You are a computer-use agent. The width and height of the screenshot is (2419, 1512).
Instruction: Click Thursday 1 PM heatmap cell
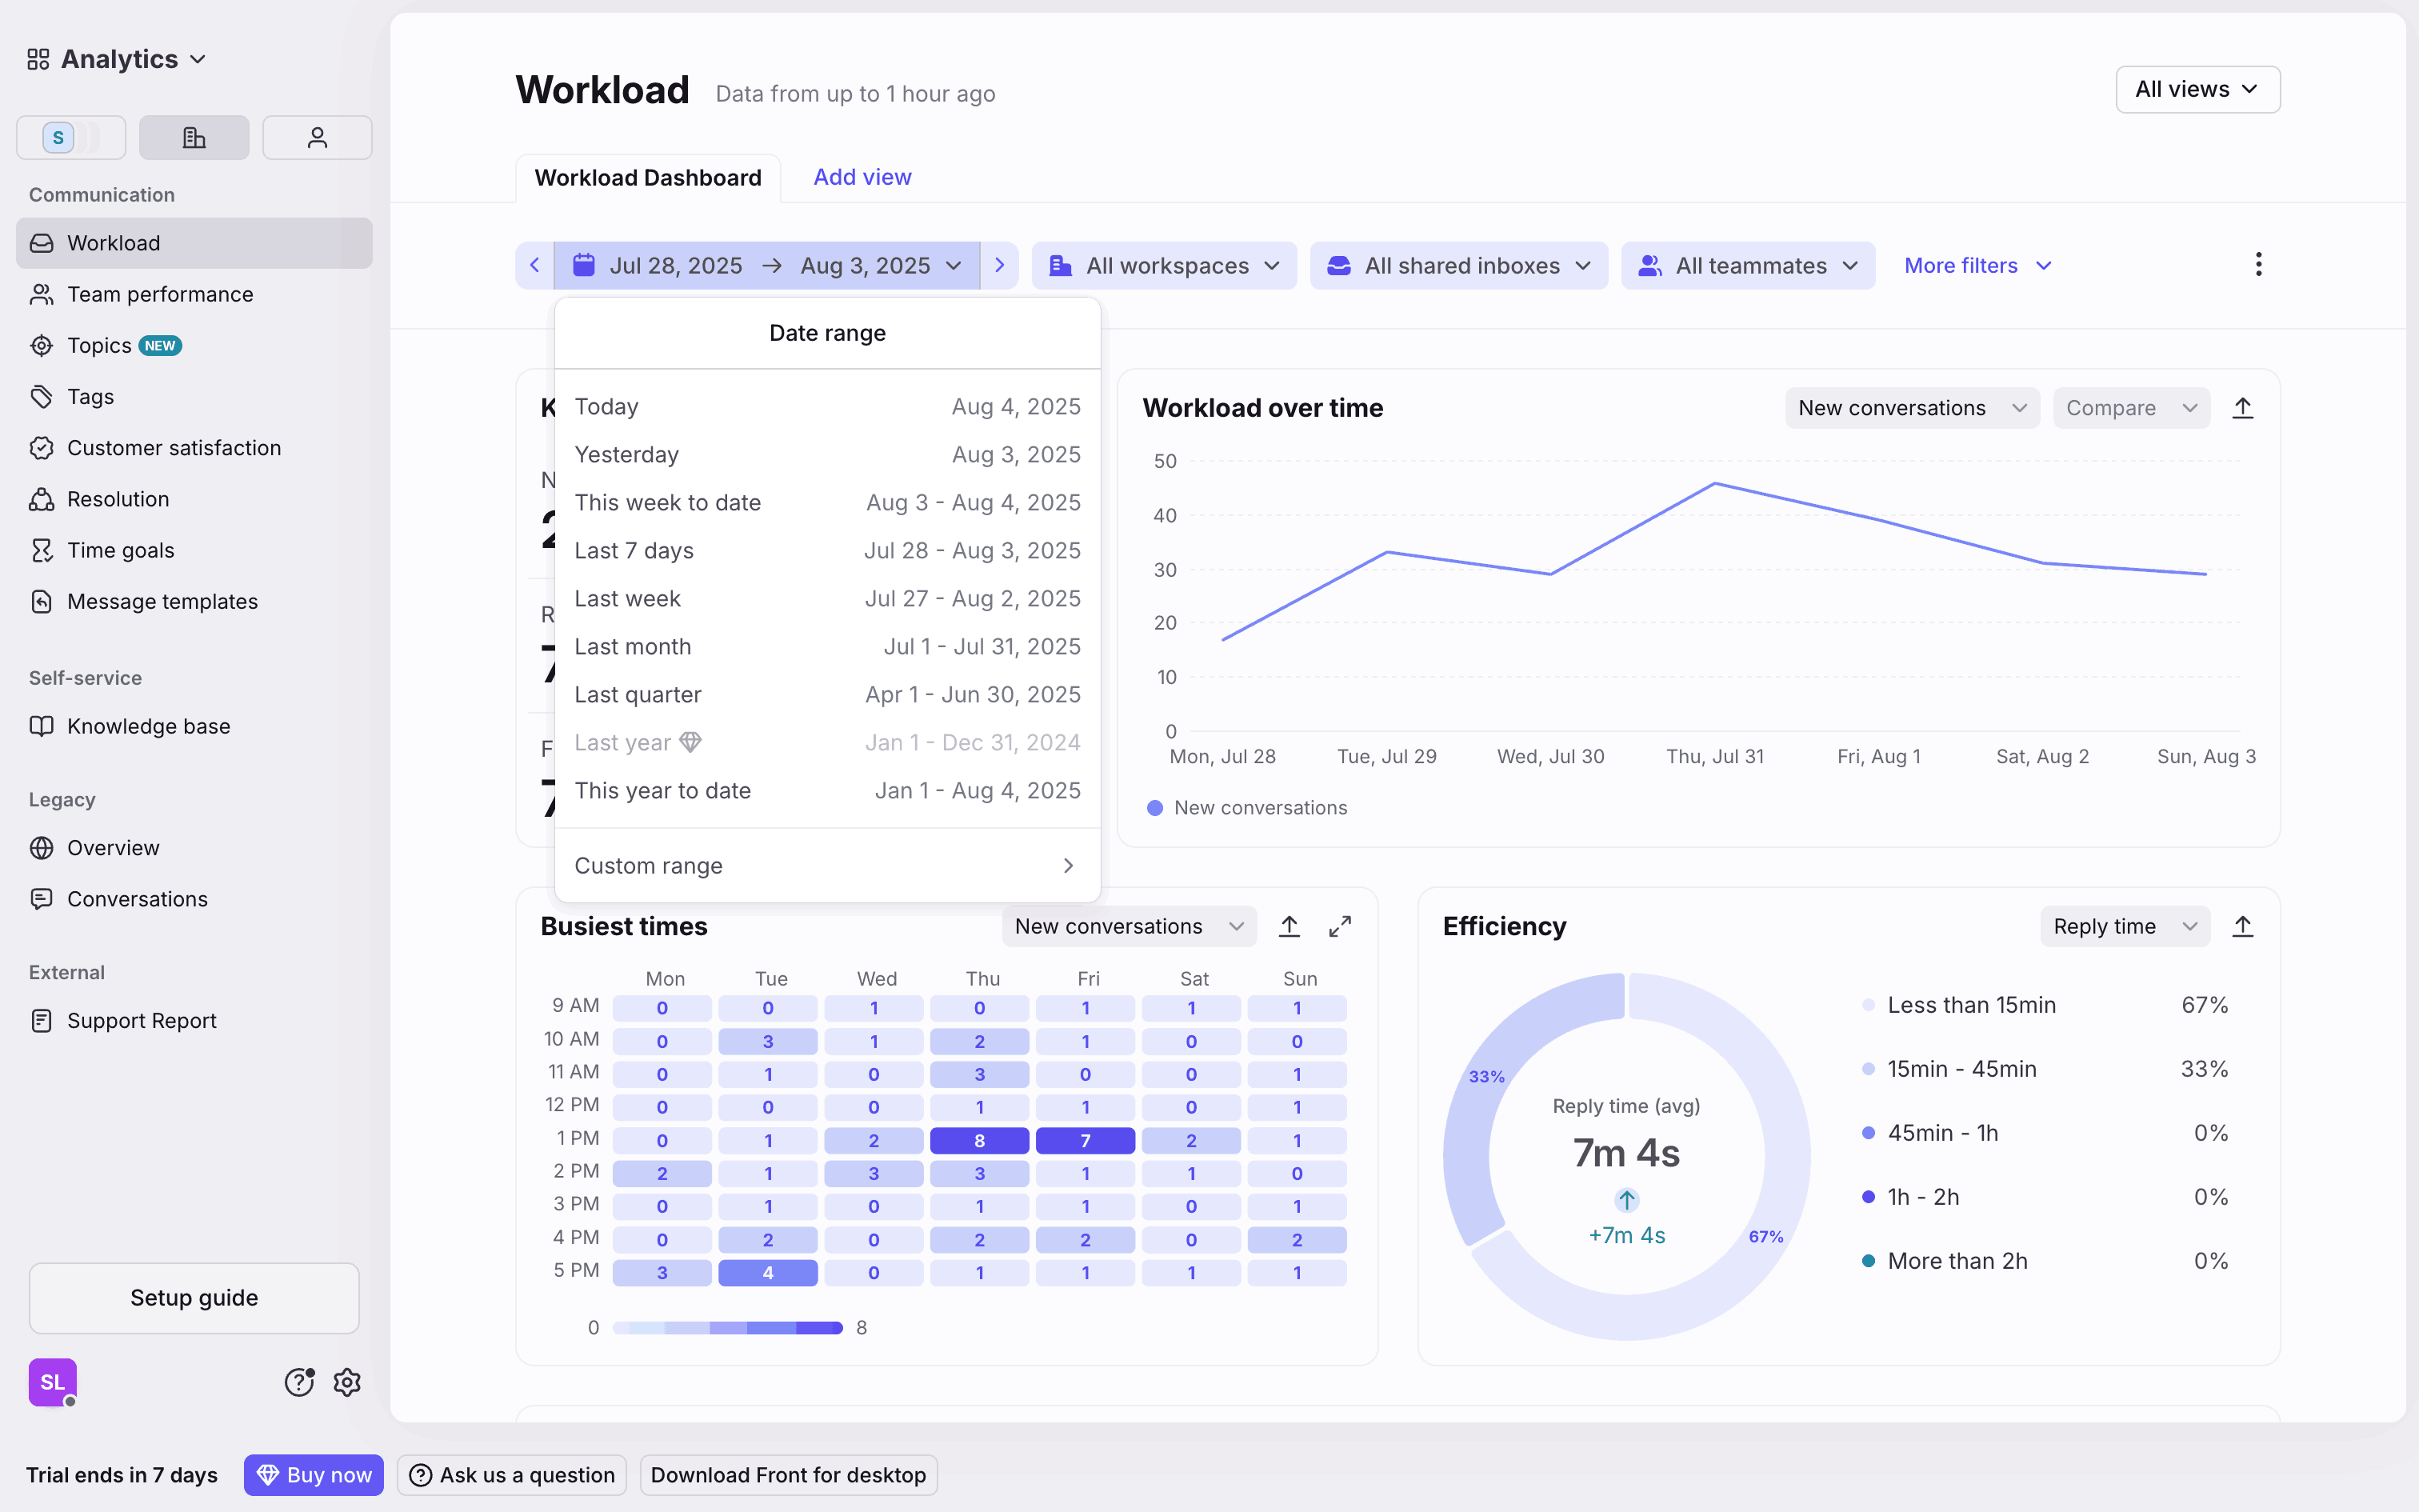[x=978, y=1140]
